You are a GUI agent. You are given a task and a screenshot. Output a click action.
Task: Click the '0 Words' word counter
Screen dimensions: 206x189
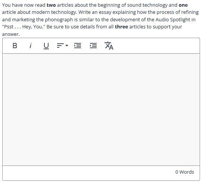click(x=185, y=172)
